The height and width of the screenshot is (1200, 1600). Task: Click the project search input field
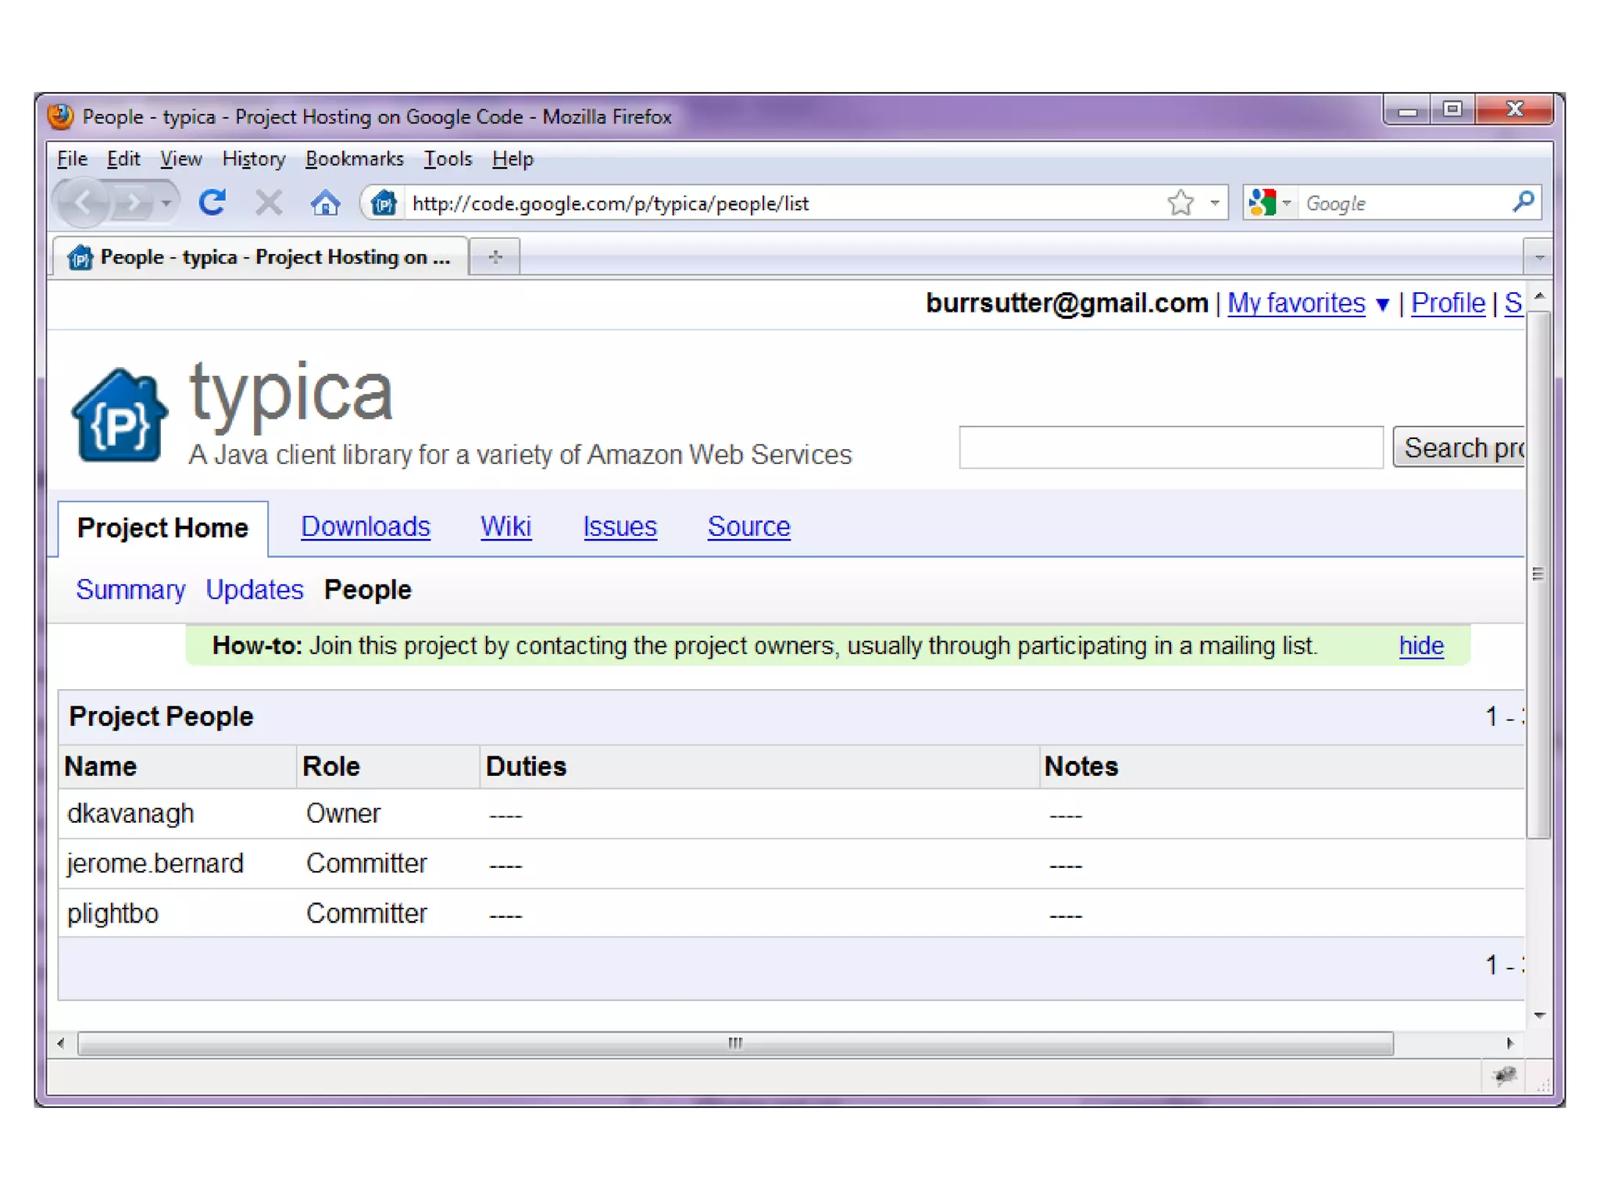(x=1170, y=448)
